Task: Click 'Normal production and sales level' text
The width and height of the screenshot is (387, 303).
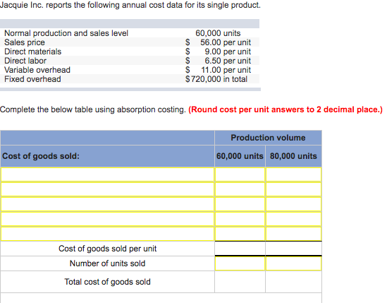Action: (x=66, y=33)
